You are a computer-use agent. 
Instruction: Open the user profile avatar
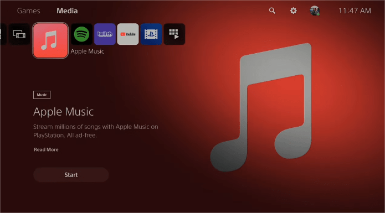(315, 11)
